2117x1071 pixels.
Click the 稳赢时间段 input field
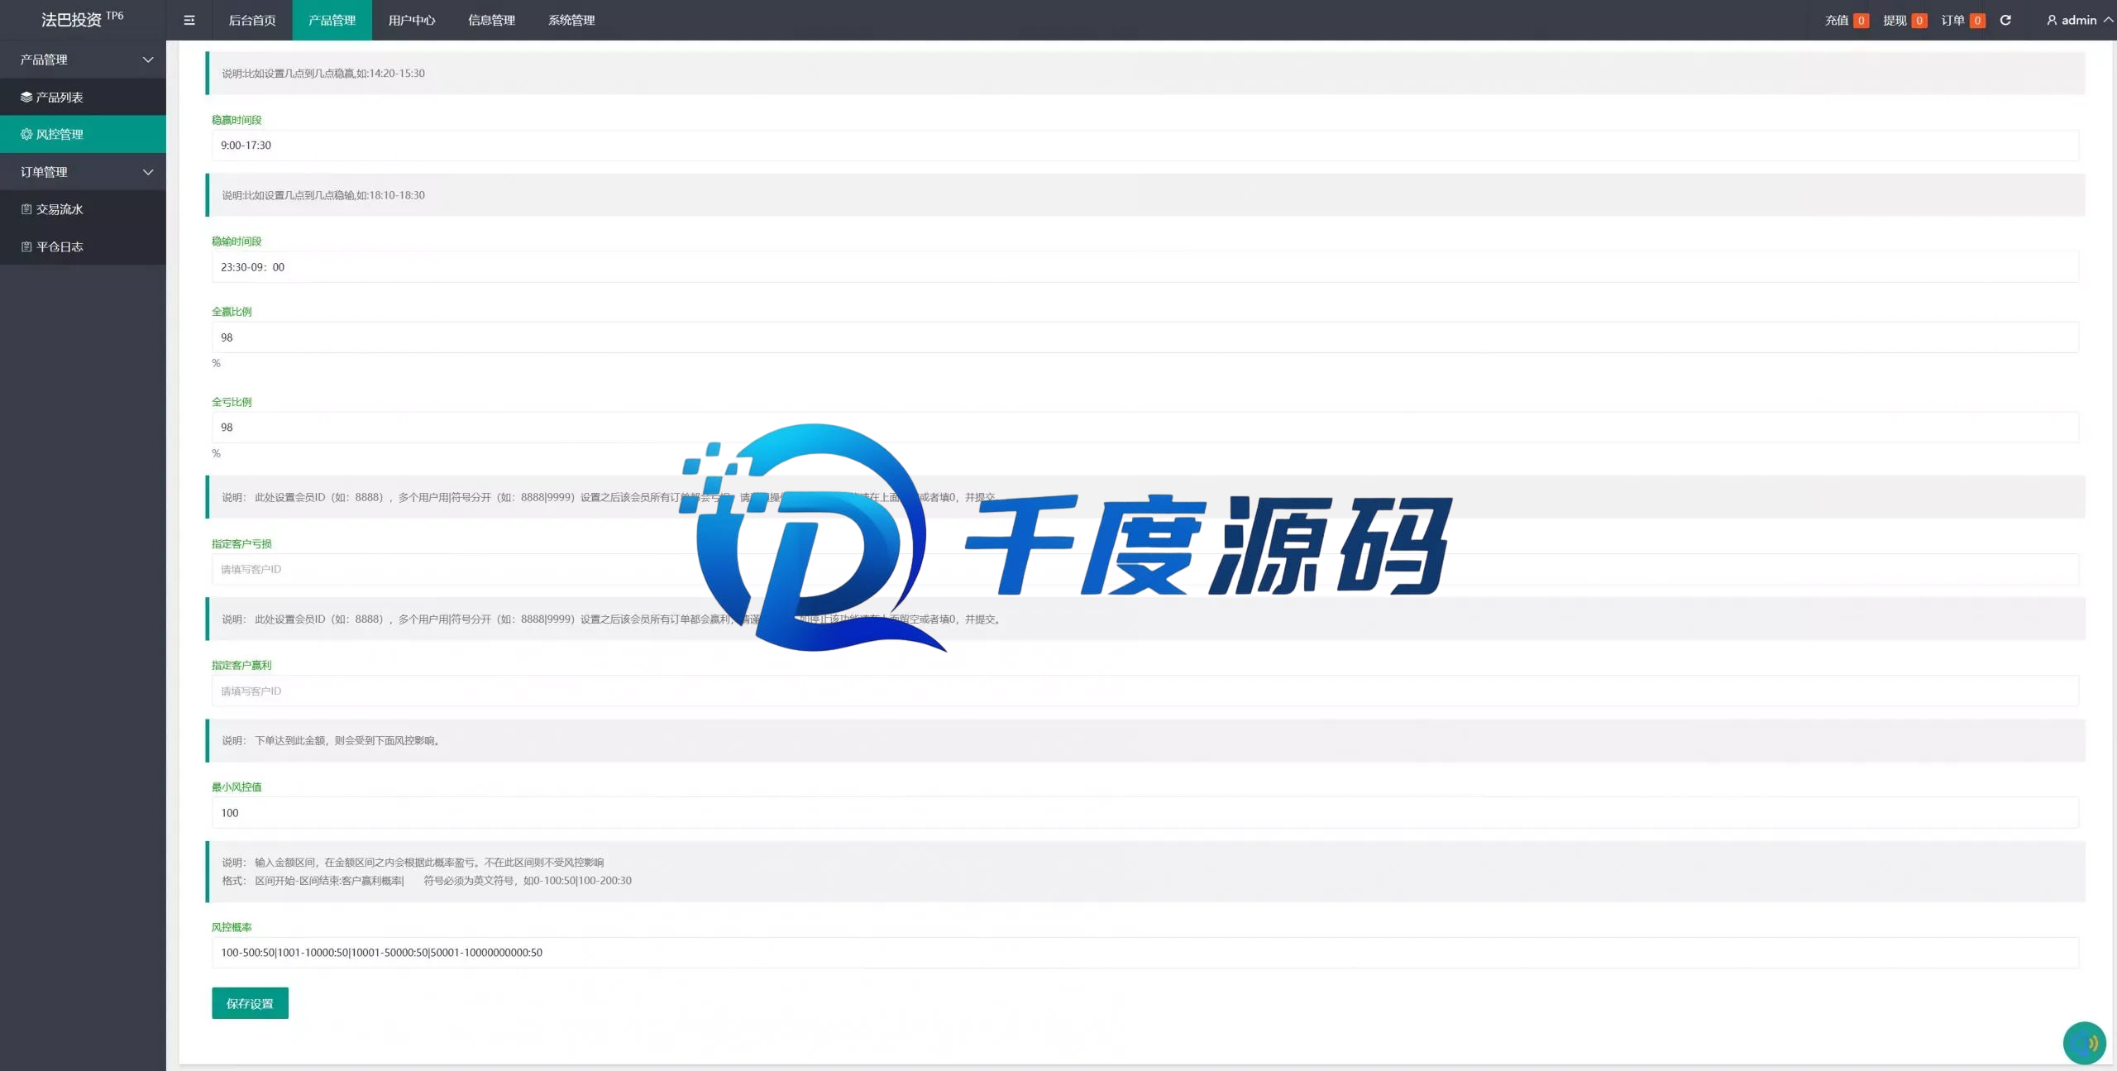click(x=1145, y=146)
